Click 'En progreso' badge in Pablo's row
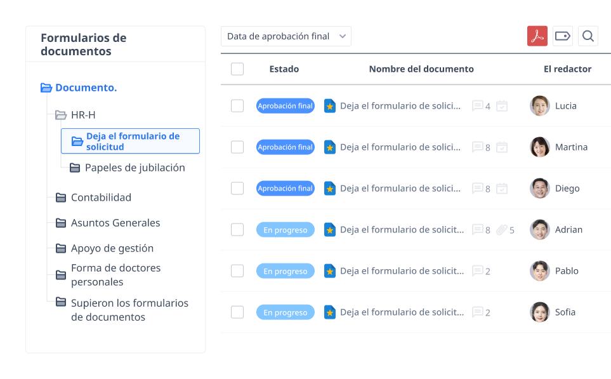Screen dimensions: 611x379 coord(286,271)
